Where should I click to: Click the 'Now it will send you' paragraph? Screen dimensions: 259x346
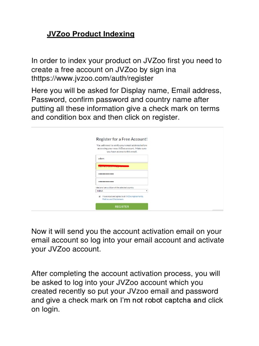click(x=127, y=240)
